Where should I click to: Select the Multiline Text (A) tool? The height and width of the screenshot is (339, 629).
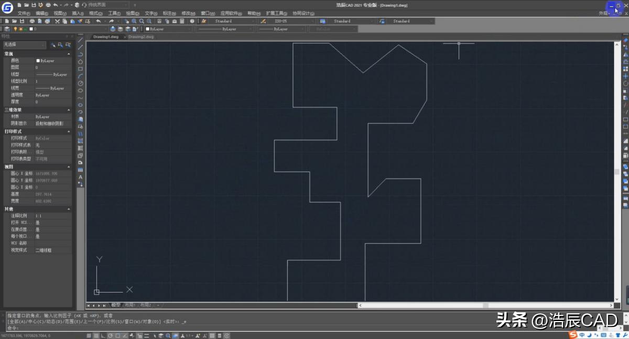click(x=81, y=177)
